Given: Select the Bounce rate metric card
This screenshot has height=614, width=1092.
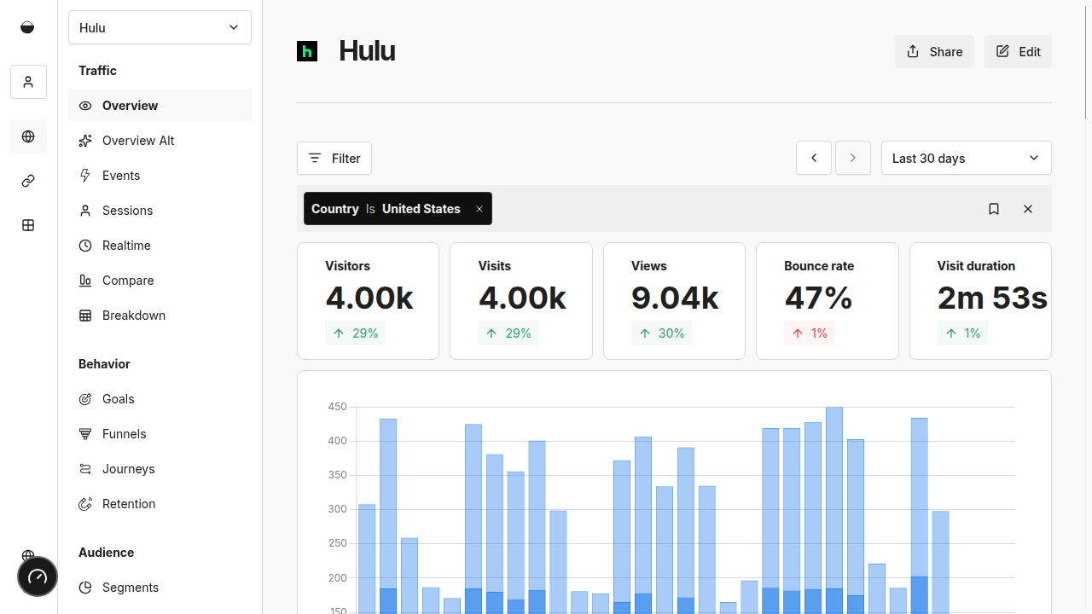Looking at the screenshot, I should point(827,301).
